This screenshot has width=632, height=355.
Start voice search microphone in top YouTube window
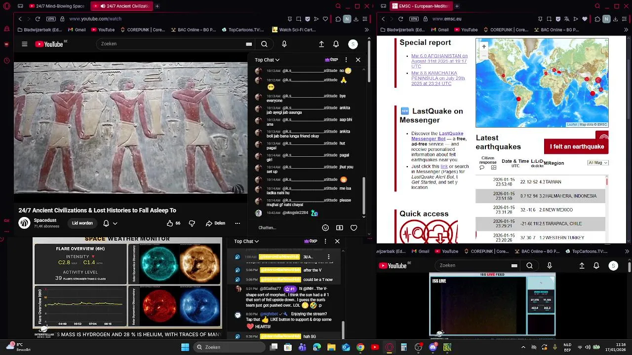(284, 44)
